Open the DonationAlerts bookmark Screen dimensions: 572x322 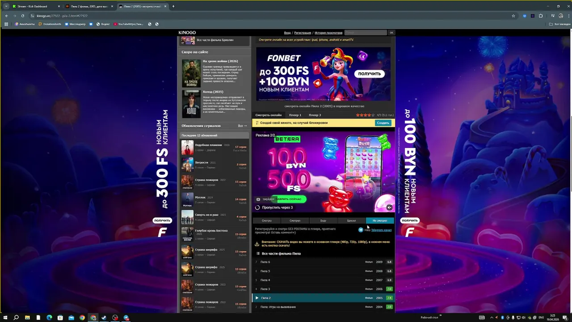50,24
